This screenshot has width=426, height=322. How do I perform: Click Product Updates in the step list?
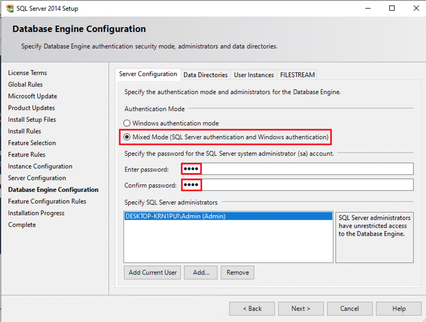[x=31, y=108]
